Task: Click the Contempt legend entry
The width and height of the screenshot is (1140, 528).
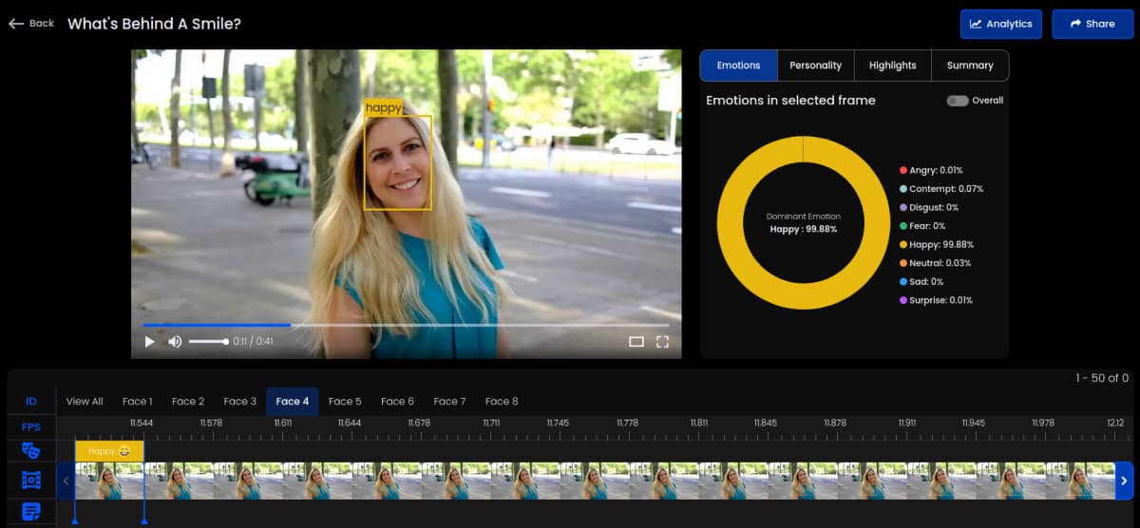Action: click(941, 189)
